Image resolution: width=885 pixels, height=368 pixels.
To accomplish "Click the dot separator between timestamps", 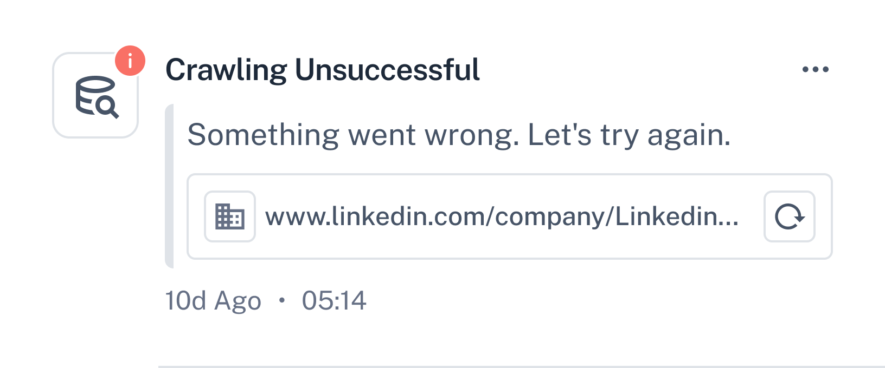I will pos(281,300).
